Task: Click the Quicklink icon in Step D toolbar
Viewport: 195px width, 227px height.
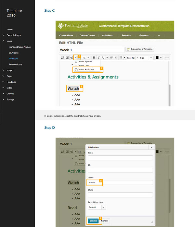Action: (71, 152)
